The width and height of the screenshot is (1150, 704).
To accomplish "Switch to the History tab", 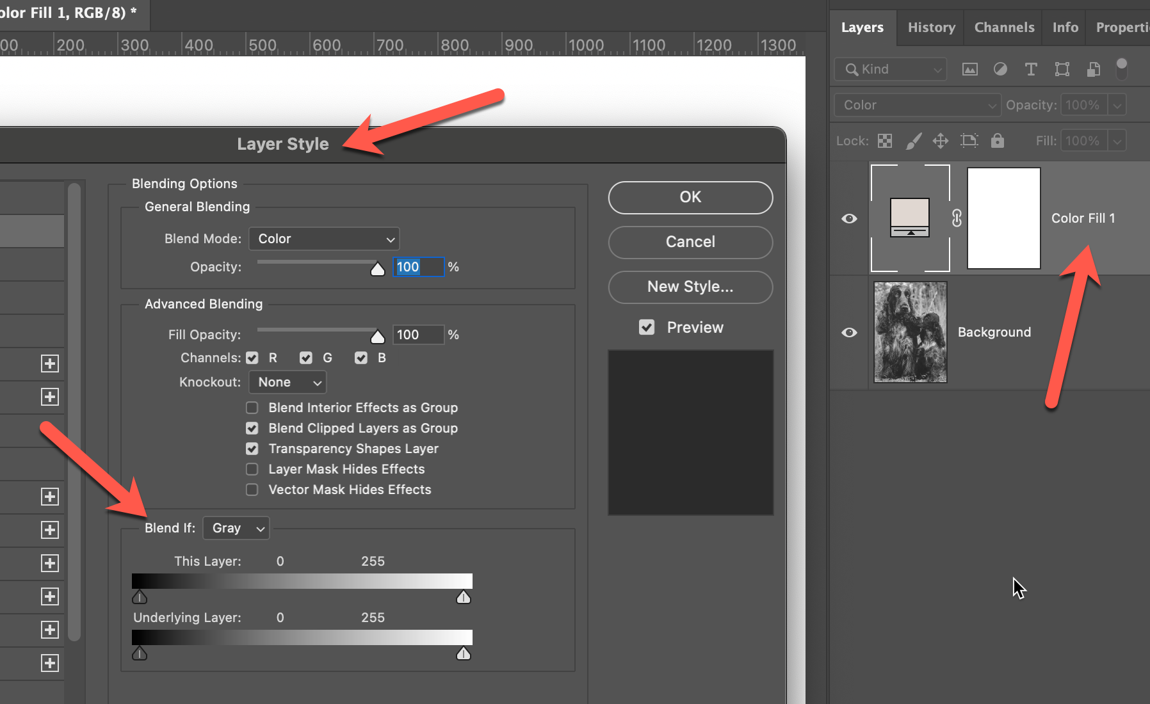I will 931,28.
